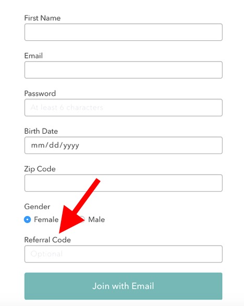244x306 pixels.
Task: Click the Zip Code input field
Action: point(124,183)
